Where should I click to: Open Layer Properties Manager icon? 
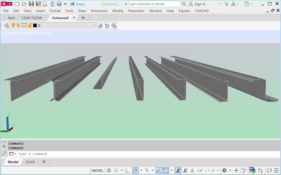[6, 25]
